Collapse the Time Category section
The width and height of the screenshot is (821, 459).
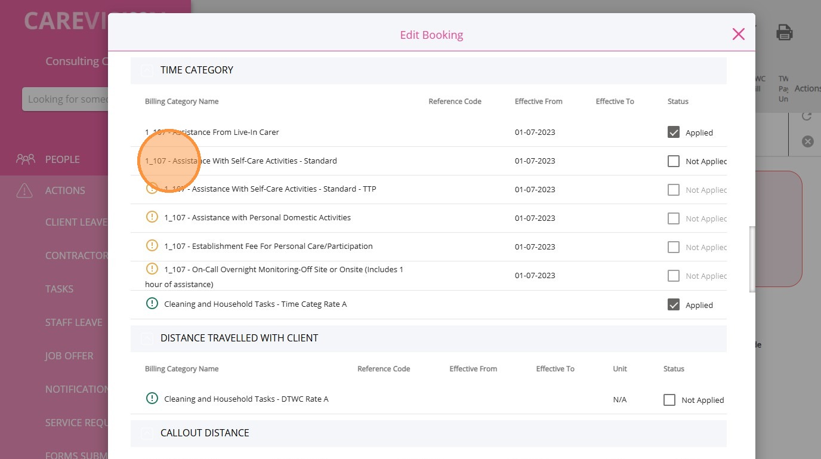(147, 70)
